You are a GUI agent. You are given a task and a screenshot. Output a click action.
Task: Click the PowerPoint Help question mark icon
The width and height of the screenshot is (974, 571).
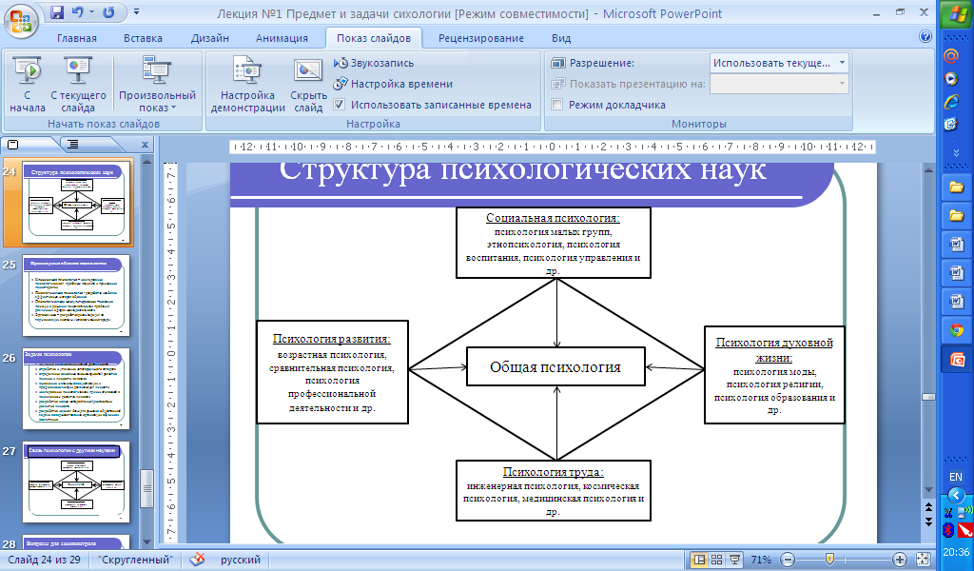[925, 37]
